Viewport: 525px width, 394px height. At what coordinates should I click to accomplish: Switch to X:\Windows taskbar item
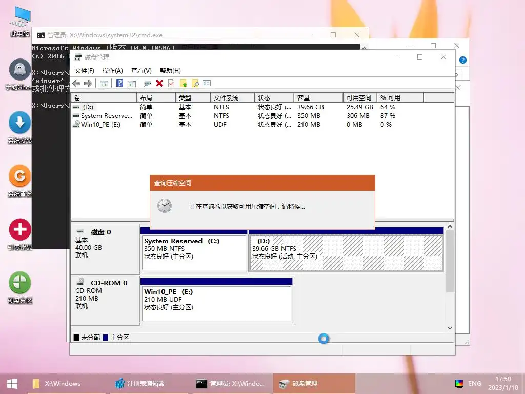click(66, 384)
